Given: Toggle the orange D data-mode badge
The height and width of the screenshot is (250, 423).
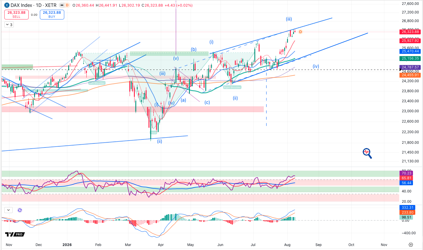Looking at the screenshot, I should point(67,5).
